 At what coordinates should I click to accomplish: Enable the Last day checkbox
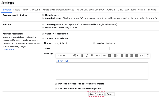coord(94,43)
